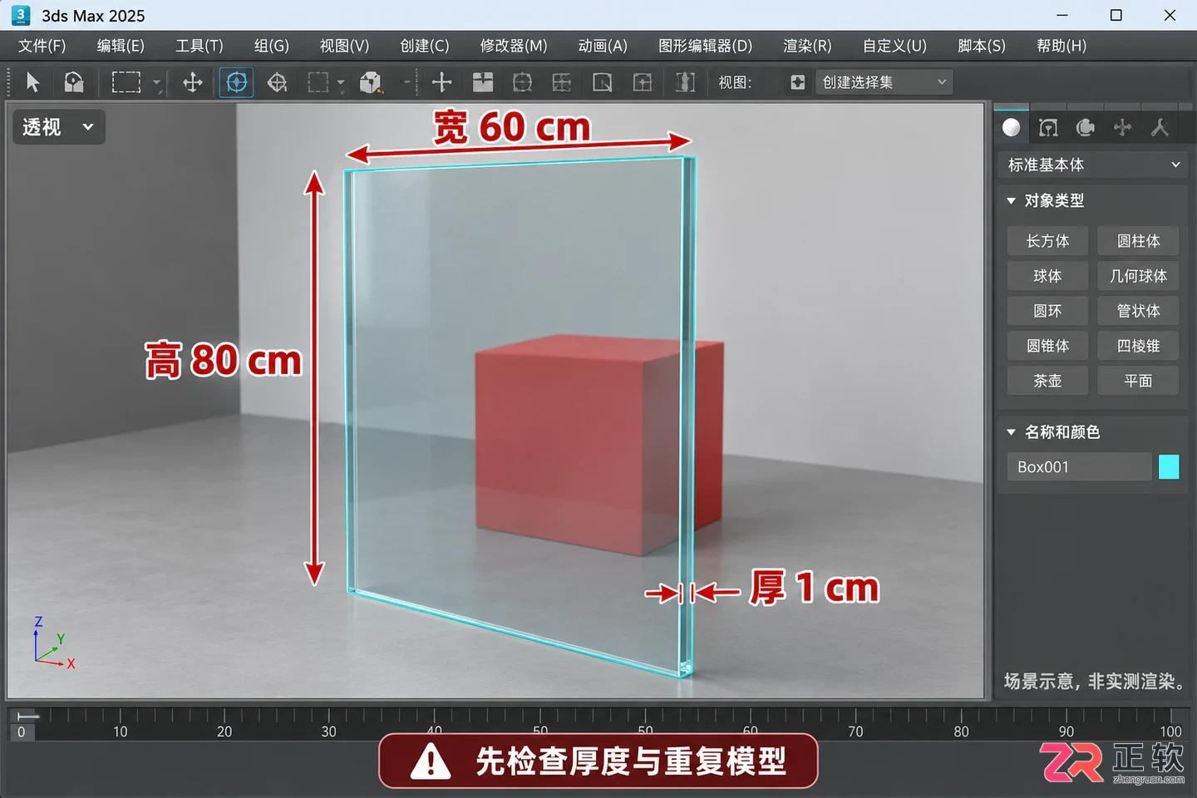Image resolution: width=1197 pixels, height=798 pixels.
Task: Open the Utilities wrench panel icon
Action: [1160, 127]
